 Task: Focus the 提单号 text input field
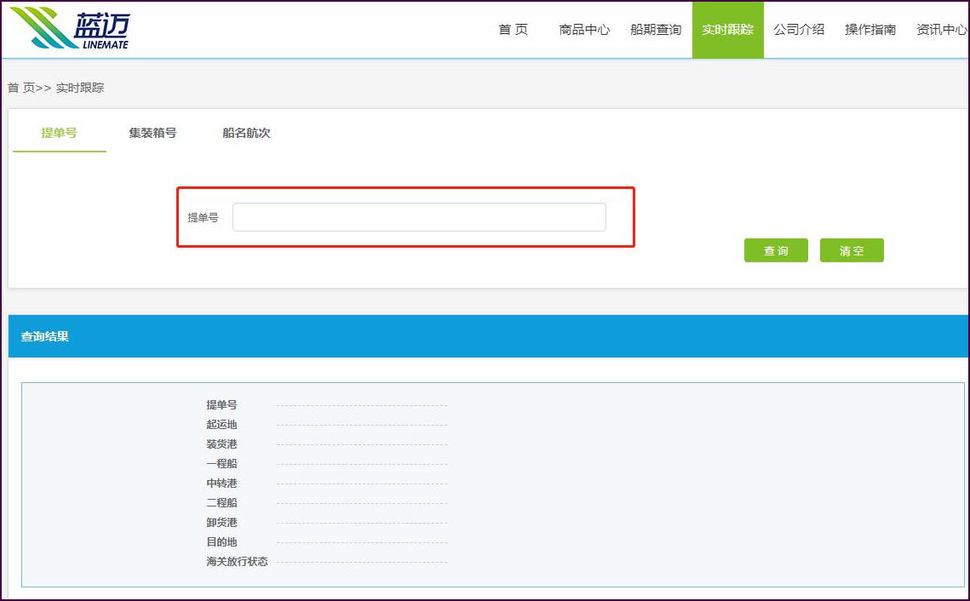(419, 217)
